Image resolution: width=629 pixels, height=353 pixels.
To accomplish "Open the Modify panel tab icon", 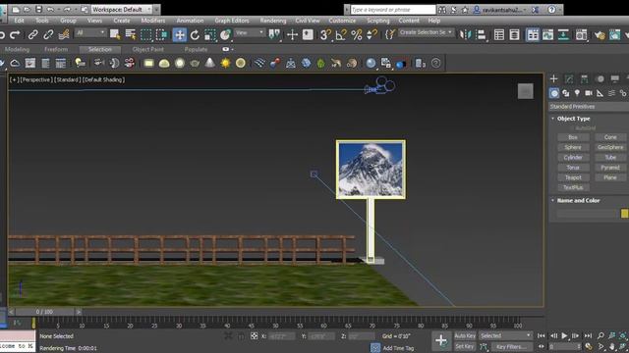I will click(569, 78).
